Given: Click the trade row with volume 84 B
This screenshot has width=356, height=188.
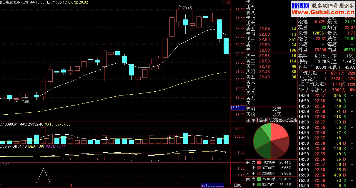Looking at the screenshot, I should [x=327, y=143].
